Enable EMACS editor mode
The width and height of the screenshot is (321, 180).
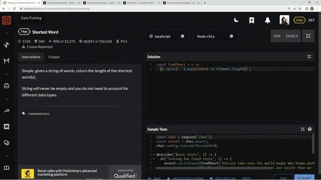pos(292,36)
